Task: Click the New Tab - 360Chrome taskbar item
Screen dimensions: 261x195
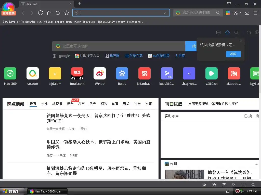Action: [47, 191]
